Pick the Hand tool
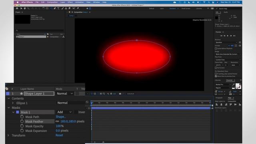The image size is (256, 144). (x=25, y=8)
